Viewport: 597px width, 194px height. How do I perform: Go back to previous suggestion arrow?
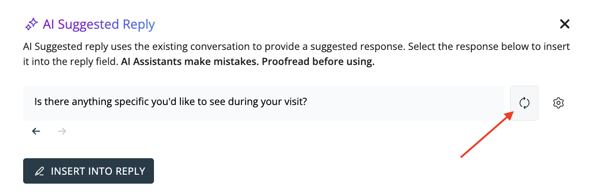click(36, 131)
